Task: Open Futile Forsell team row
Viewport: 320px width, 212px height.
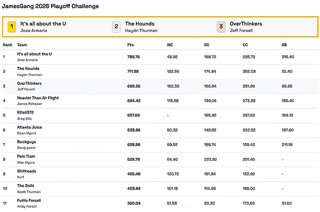Action: pyautogui.click(x=160, y=203)
